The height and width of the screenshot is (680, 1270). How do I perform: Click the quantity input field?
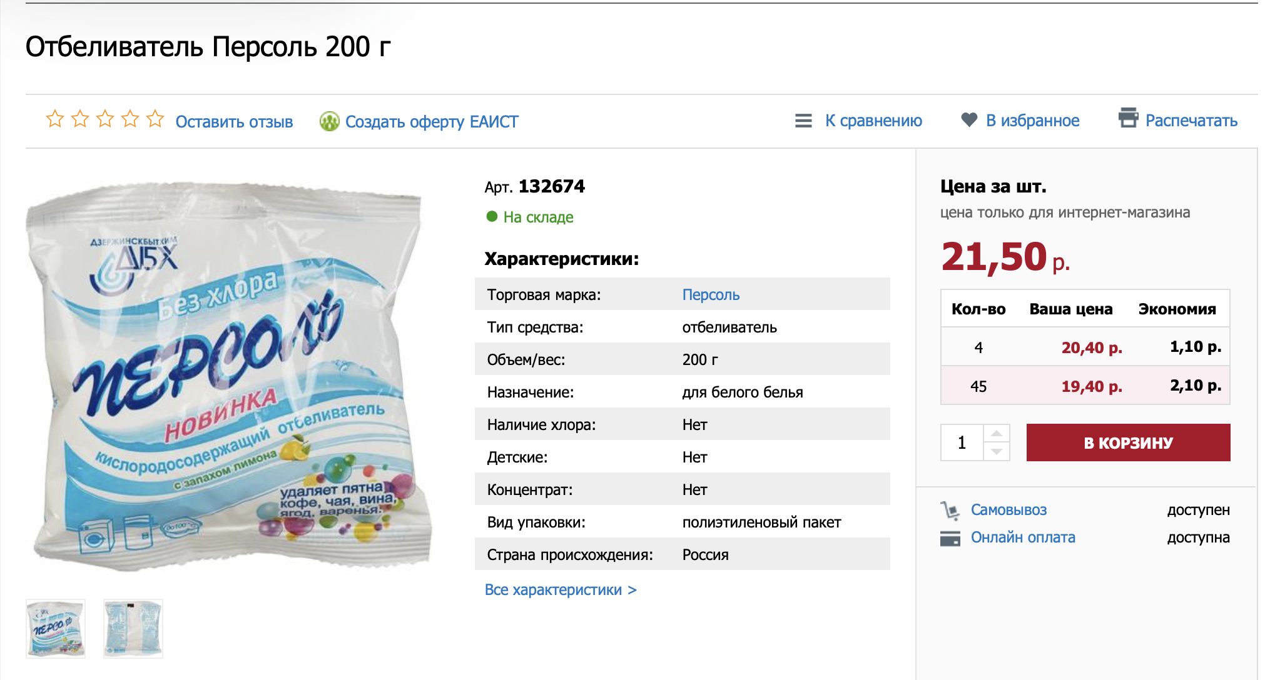[962, 442]
